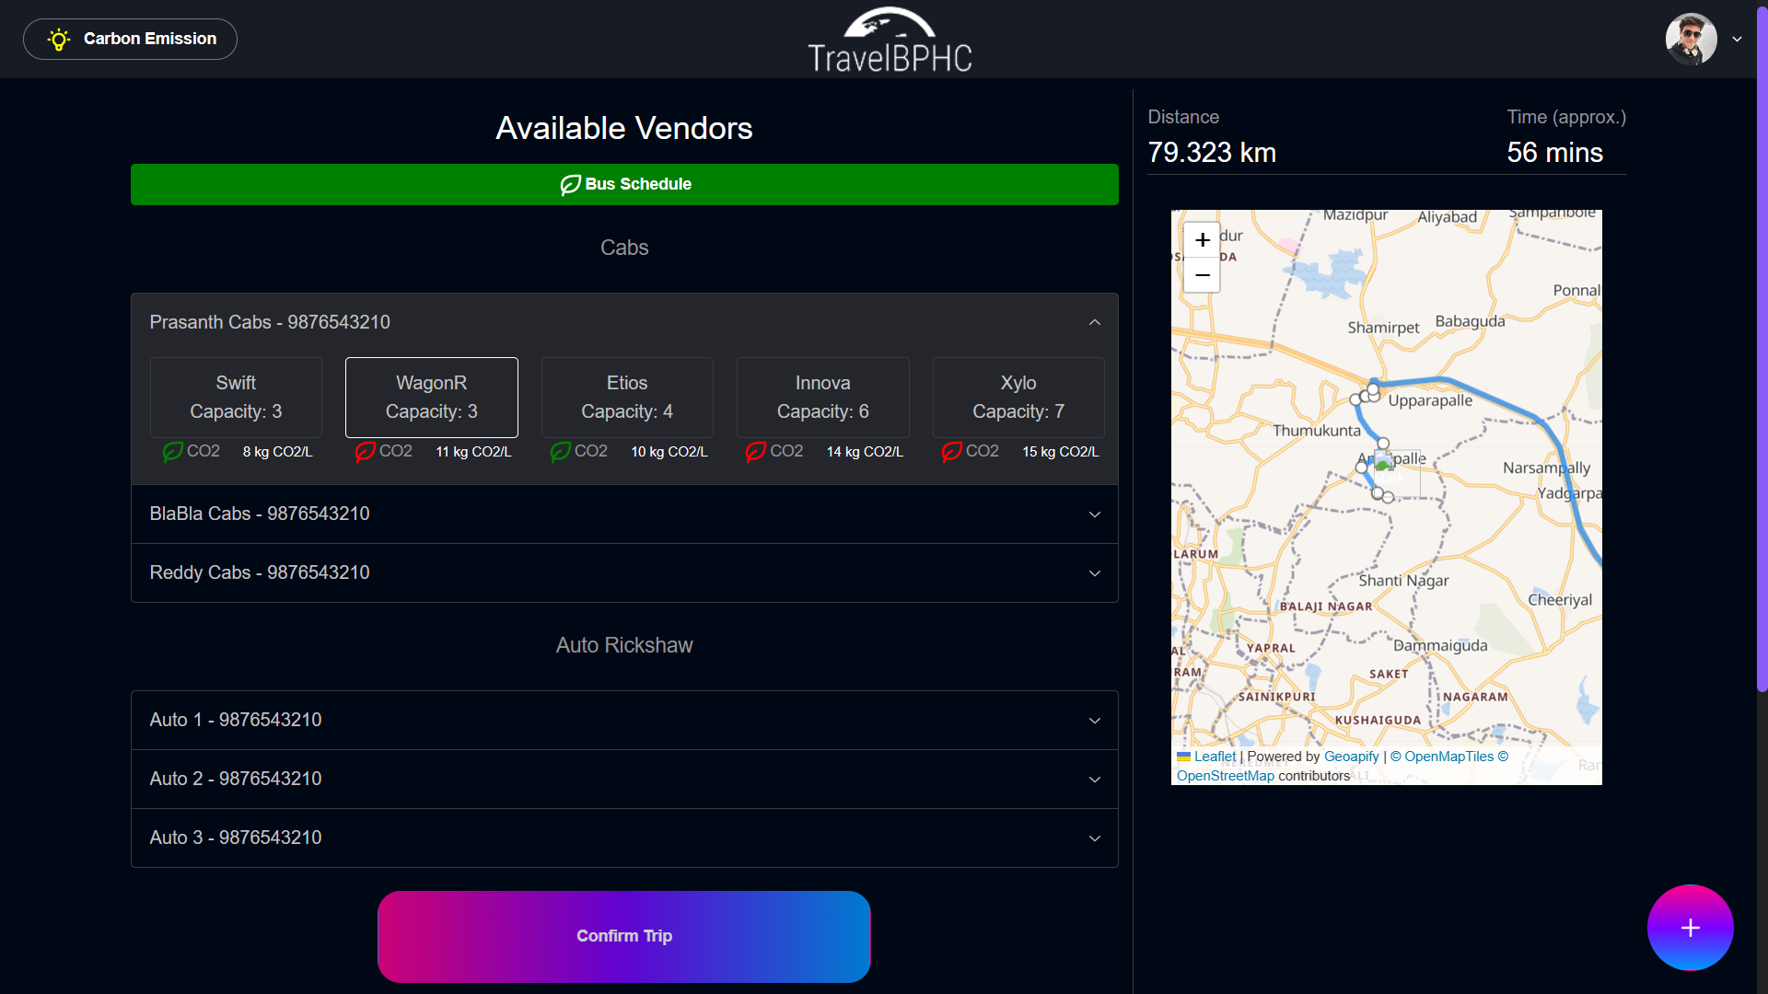1768x994 pixels.
Task: Click the red leaf icon under WagonR
Action: coord(366,452)
